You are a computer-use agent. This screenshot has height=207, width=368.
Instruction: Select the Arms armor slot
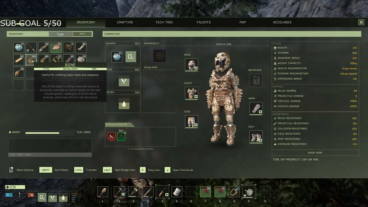(x=256, y=108)
